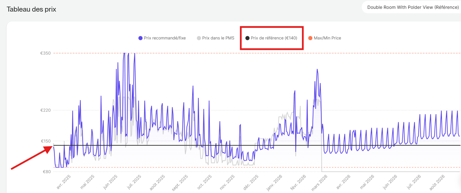Screen dimensions: 461x193
Task: Select the août 2026 x-axis label
Action: coord(437,183)
